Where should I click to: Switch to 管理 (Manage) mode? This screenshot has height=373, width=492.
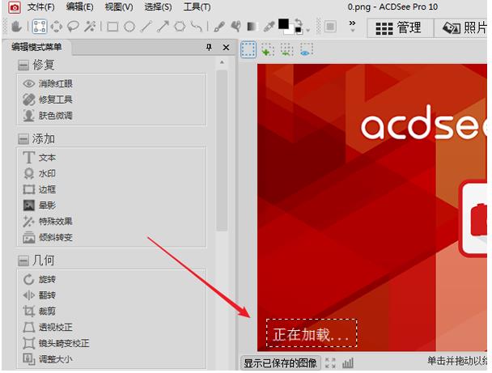coord(399,28)
